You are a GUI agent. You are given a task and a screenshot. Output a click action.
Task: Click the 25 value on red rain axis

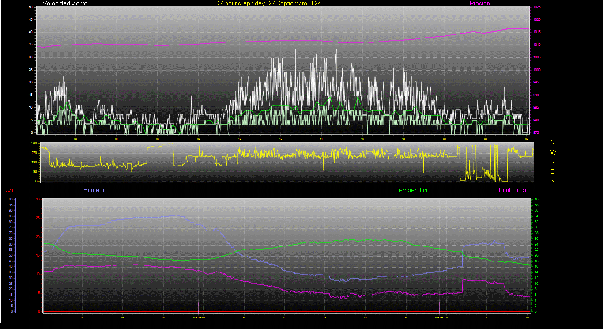point(38,218)
